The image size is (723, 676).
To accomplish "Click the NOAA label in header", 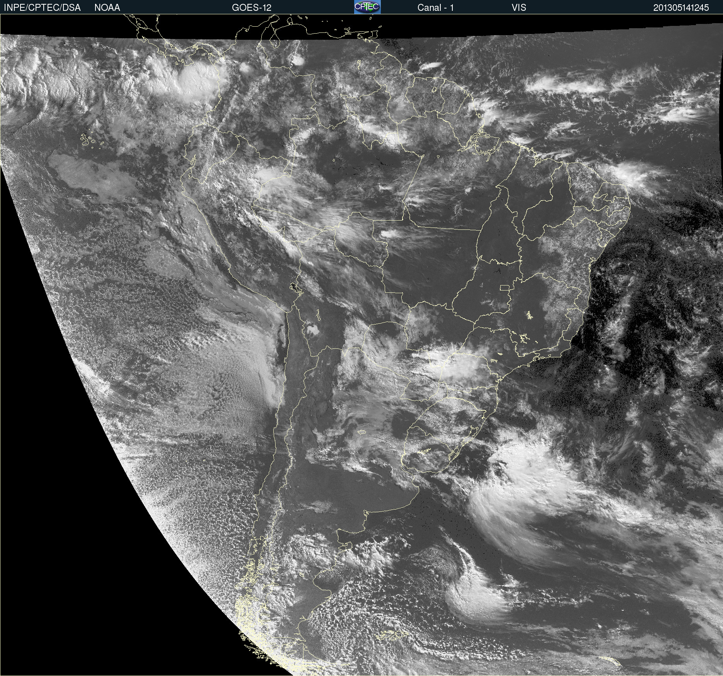I will pyautogui.click(x=107, y=8).
